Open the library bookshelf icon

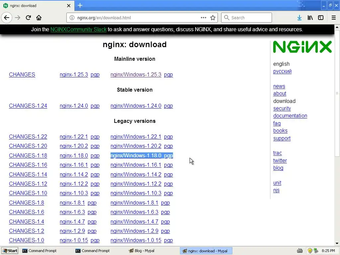(x=310, y=18)
